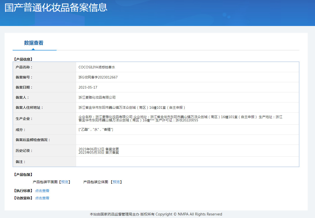
Task: Click the NMPA copyright footer text
Action: (x=156, y=214)
